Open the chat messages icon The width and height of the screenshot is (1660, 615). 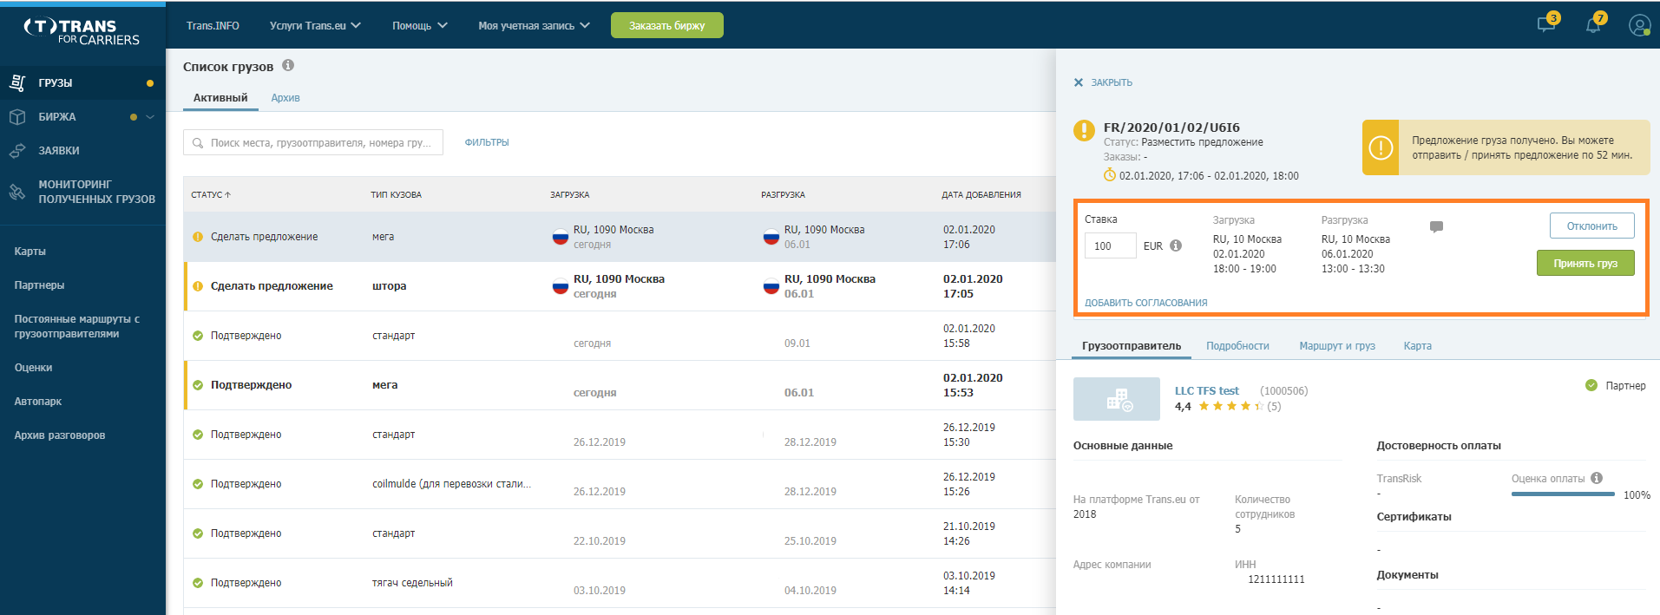(x=1545, y=25)
